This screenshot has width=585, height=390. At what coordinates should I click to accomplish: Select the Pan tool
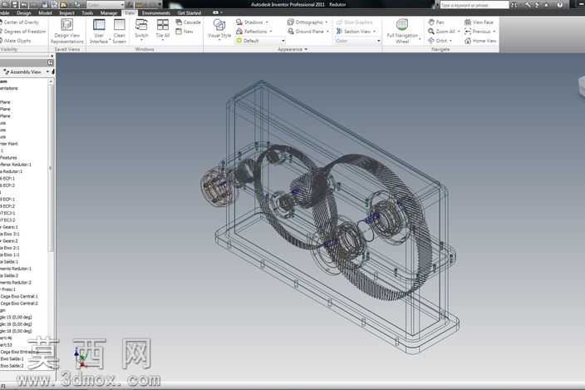tap(436, 22)
